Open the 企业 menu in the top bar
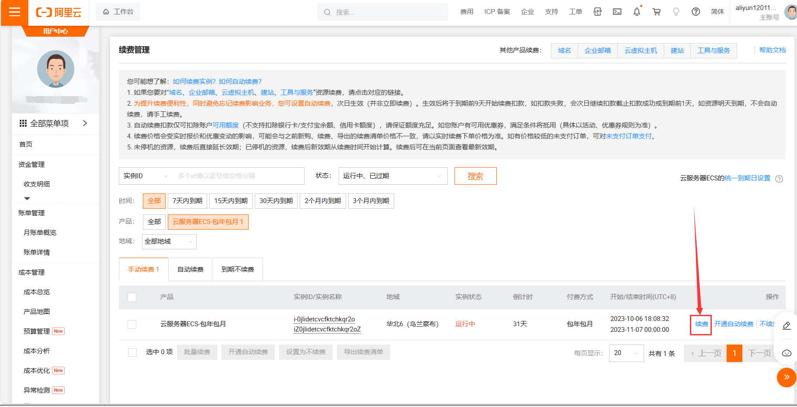Viewport: 797px width, 407px height. click(527, 12)
